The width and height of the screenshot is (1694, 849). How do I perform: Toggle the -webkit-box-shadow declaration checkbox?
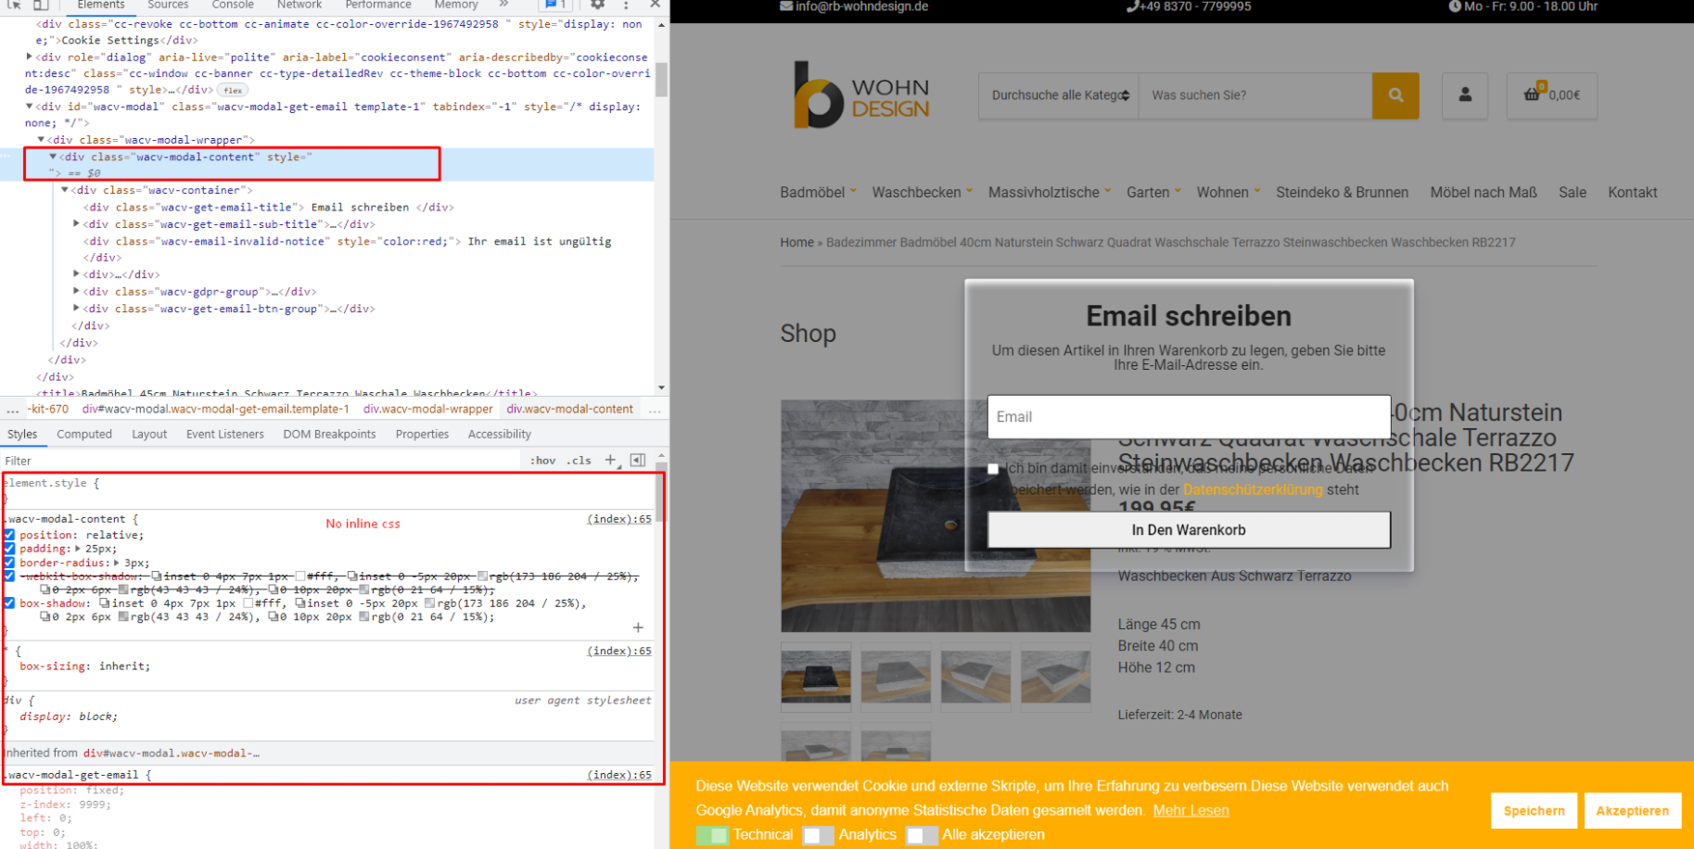coord(9,577)
